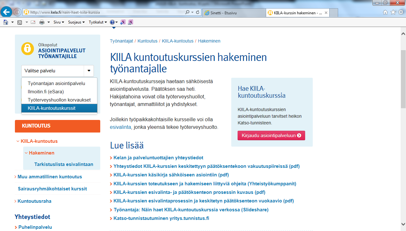Open the Home page toolbar icon
Viewport: 406px width, 231px height.
(x=5, y=22)
